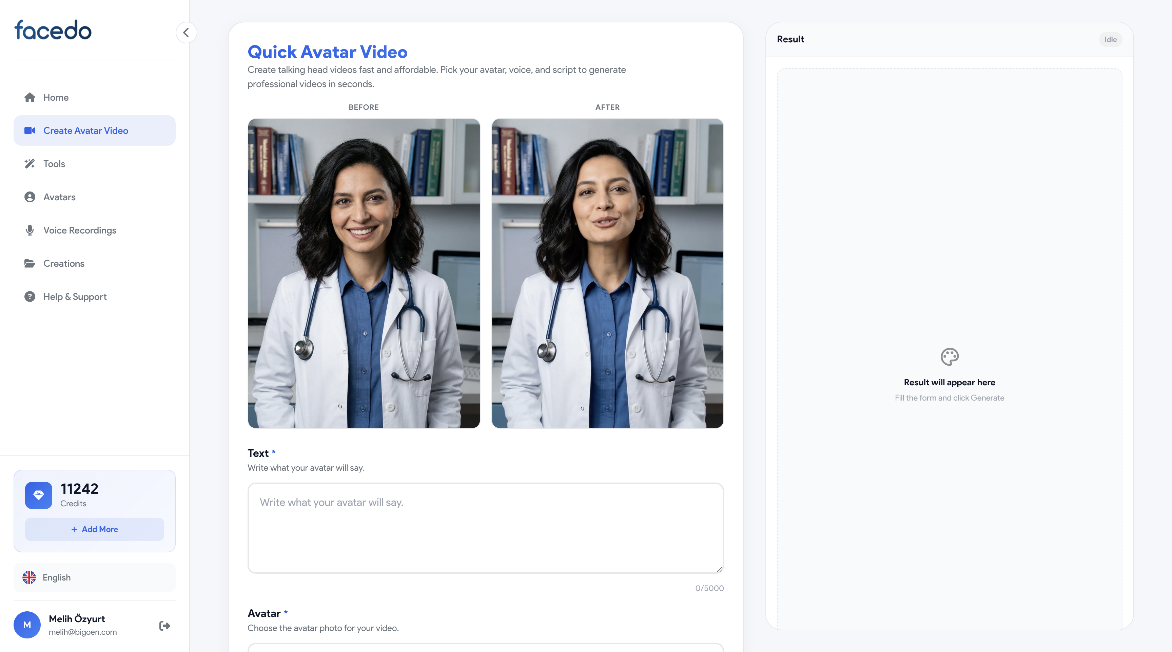The height and width of the screenshot is (652, 1172).
Task: Click the Help & Support question icon
Action: 30,297
